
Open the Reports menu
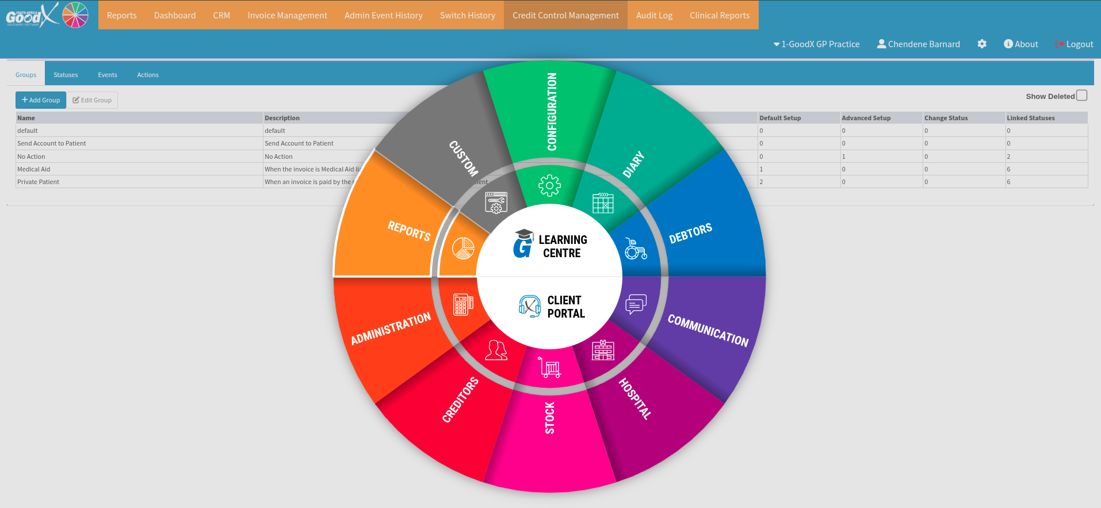pos(122,16)
